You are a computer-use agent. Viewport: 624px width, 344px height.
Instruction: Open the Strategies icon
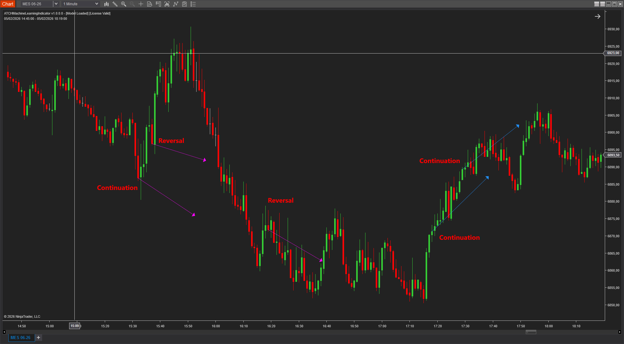tap(184, 4)
